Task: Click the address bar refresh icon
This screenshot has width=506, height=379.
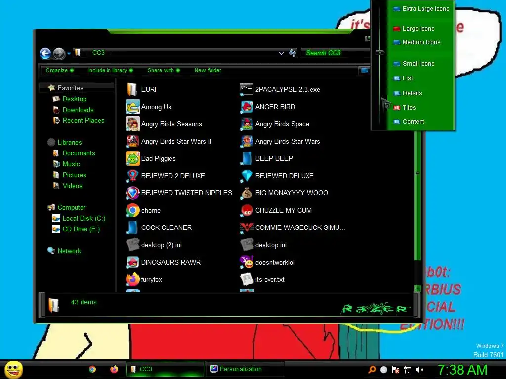Action: (x=293, y=53)
